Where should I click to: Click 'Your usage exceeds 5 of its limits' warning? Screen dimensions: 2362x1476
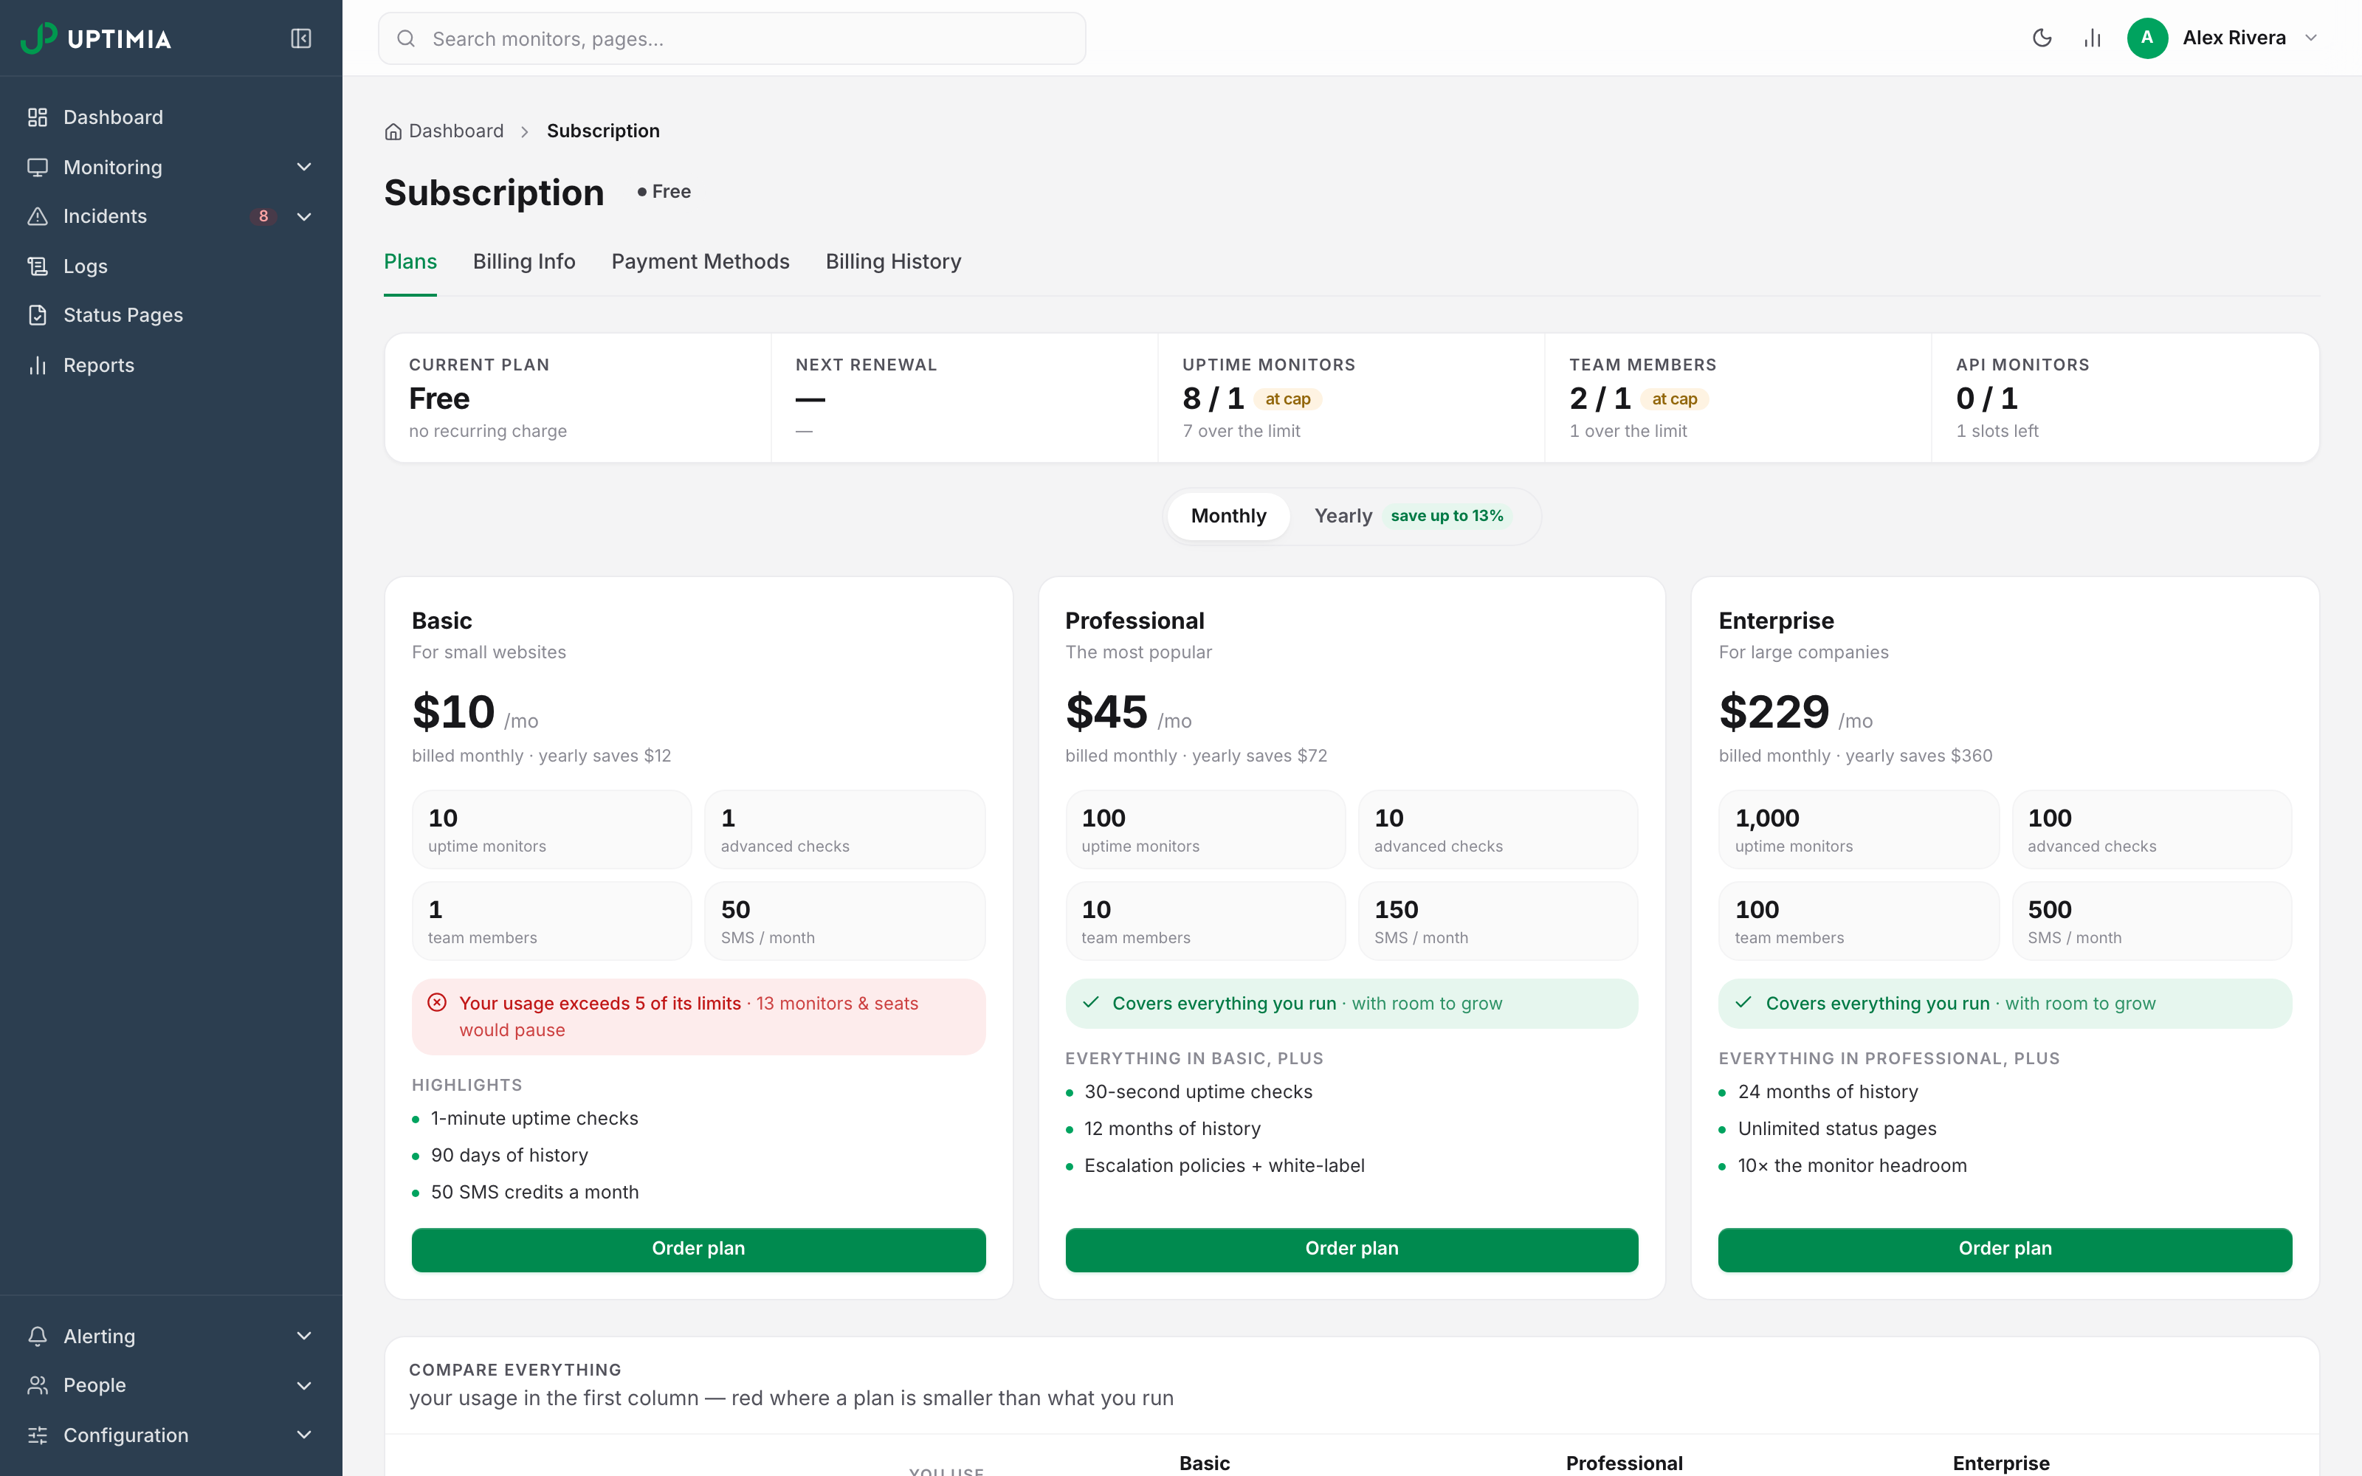point(698,1016)
